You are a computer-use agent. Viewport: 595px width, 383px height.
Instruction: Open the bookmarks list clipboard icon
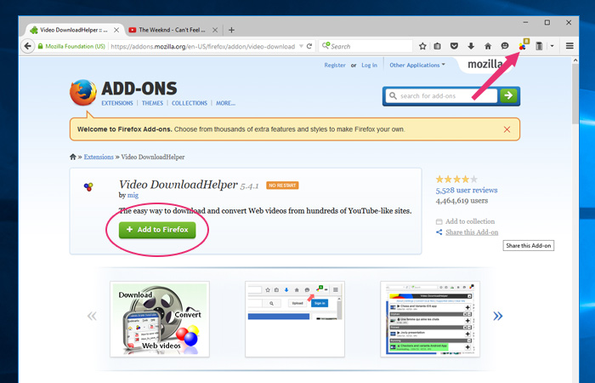[438, 46]
